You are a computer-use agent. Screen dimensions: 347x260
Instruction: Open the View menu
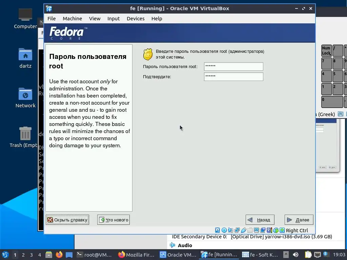pyautogui.click(x=95, y=19)
